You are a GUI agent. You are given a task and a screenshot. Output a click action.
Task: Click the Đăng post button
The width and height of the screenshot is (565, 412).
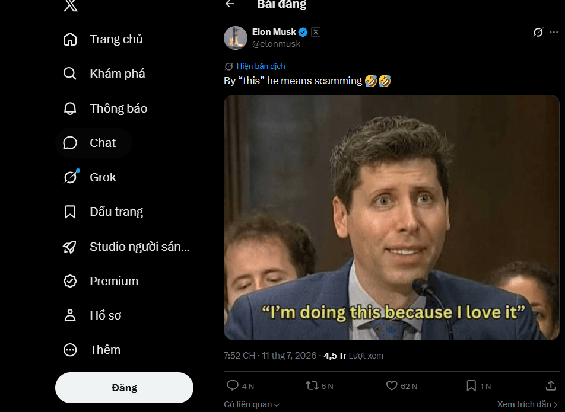click(124, 388)
